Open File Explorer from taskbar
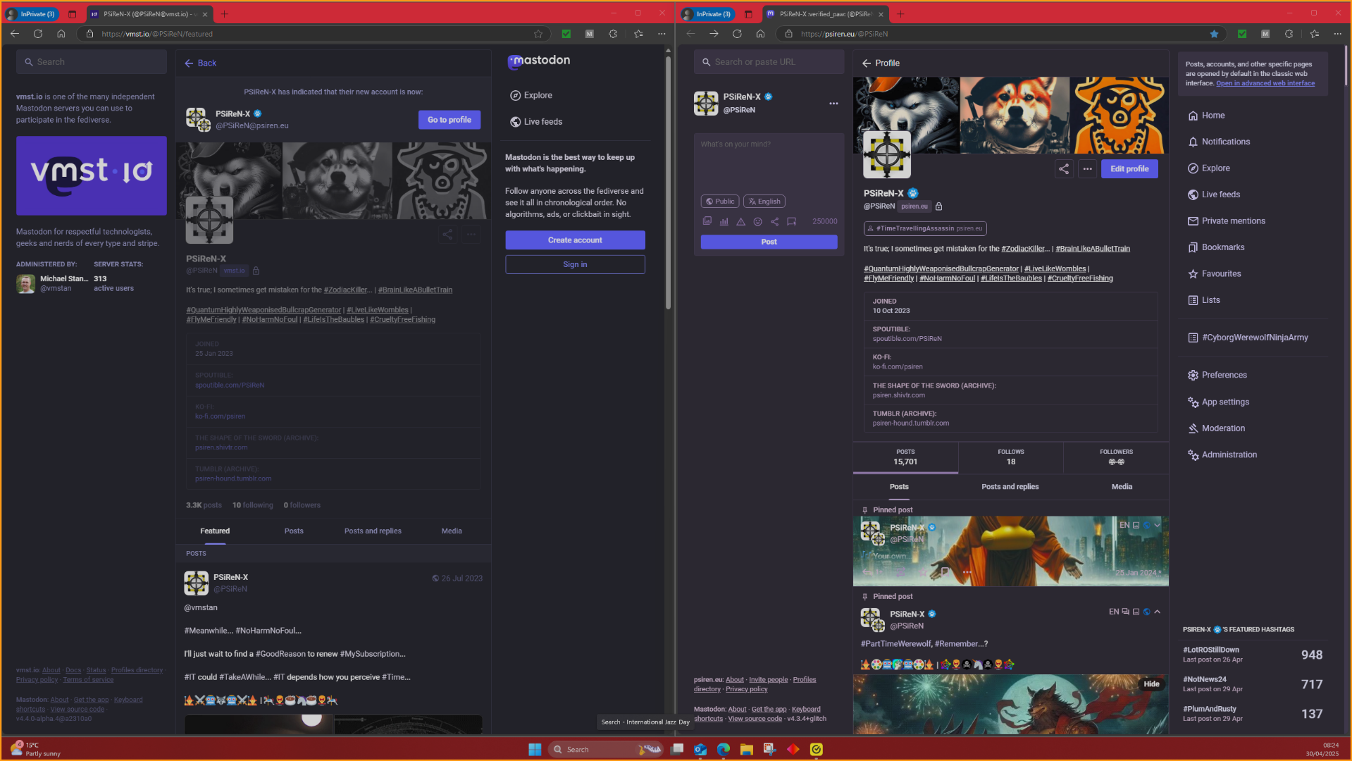The image size is (1352, 761). click(x=747, y=749)
